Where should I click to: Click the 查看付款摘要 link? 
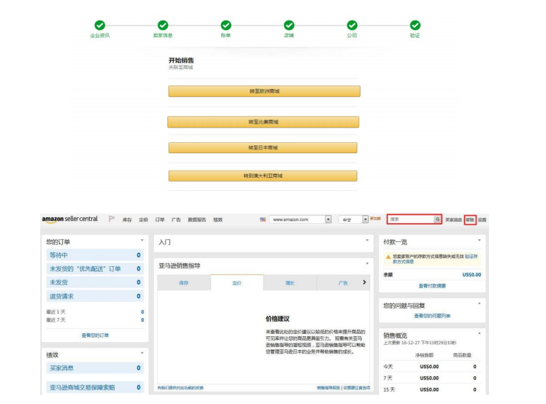pyautogui.click(x=432, y=286)
